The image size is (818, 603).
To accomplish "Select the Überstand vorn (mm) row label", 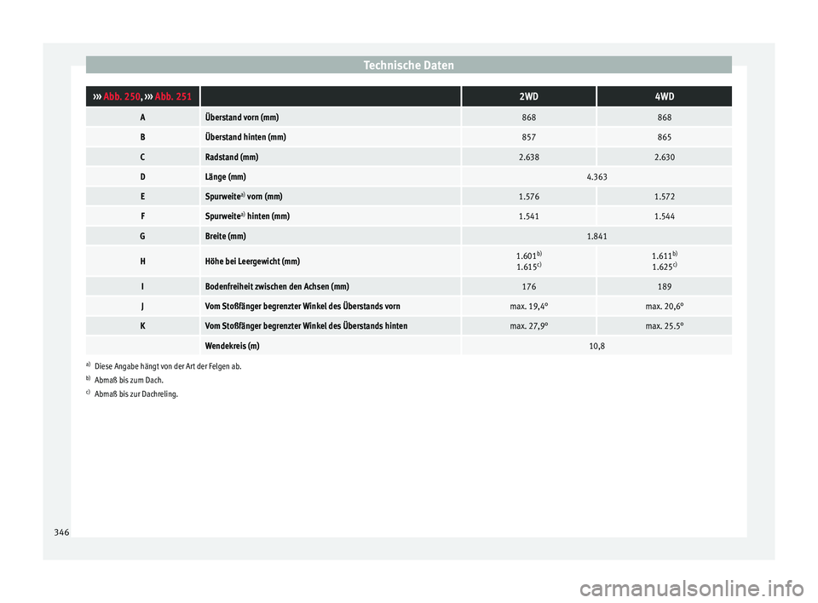I will click(x=241, y=118).
